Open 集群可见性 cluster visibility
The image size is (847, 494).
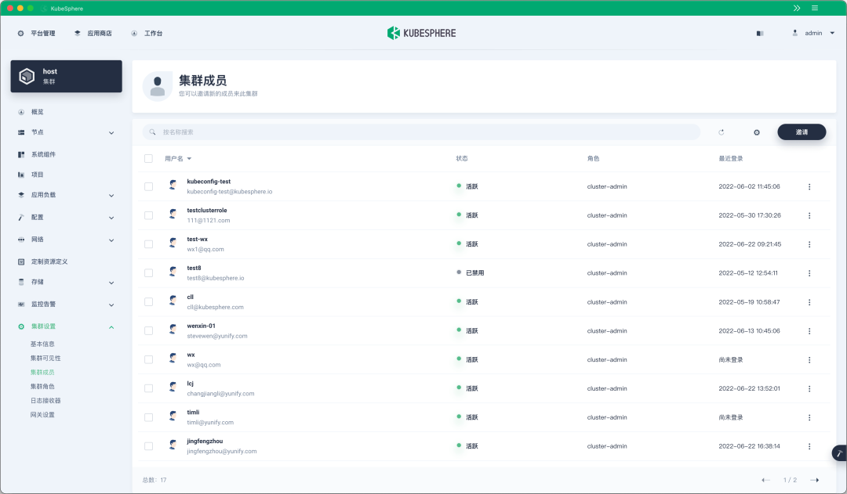pos(45,358)
